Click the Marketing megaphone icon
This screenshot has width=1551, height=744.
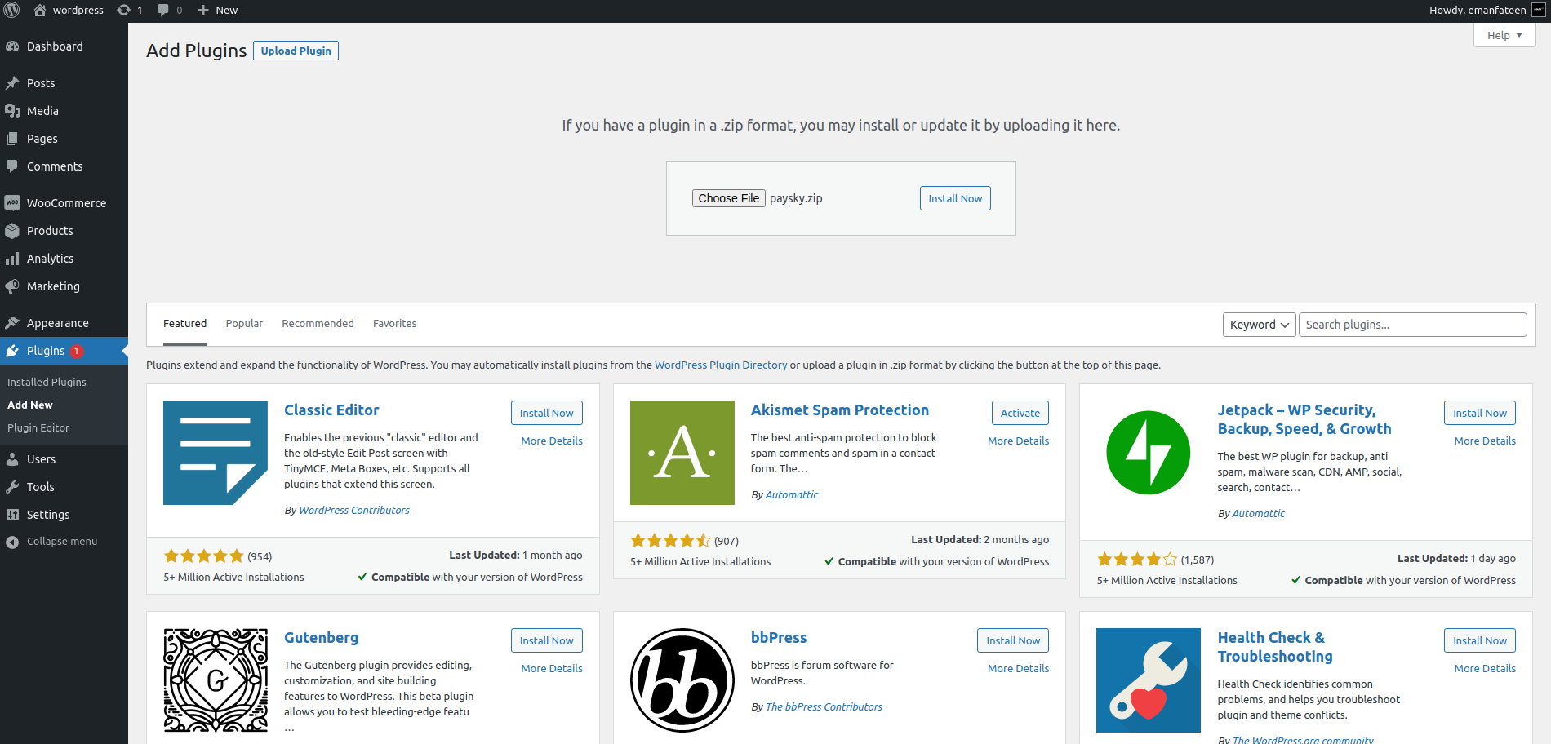tap(12, 286)
